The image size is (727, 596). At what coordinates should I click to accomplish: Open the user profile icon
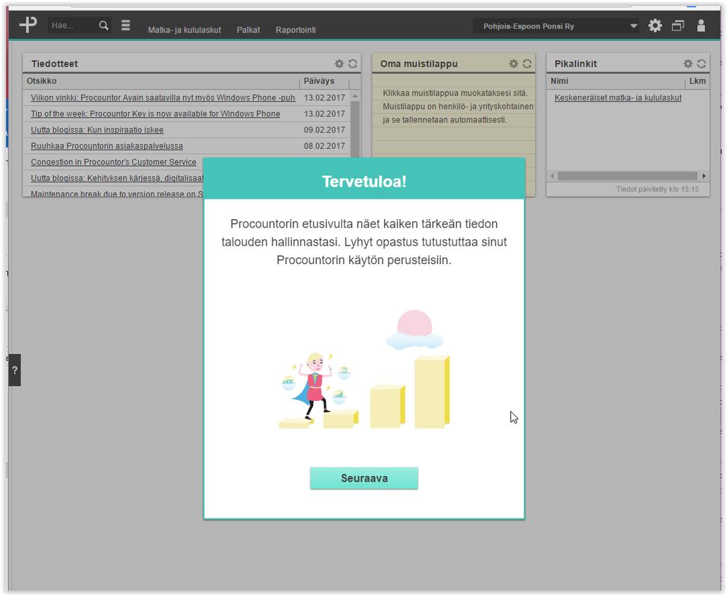[x=701, y=26]
